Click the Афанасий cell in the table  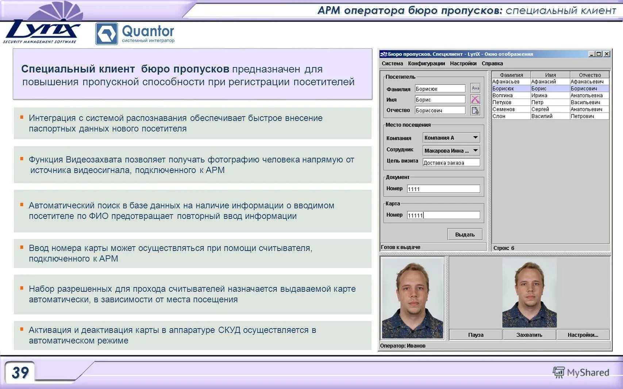coord(550,82)
